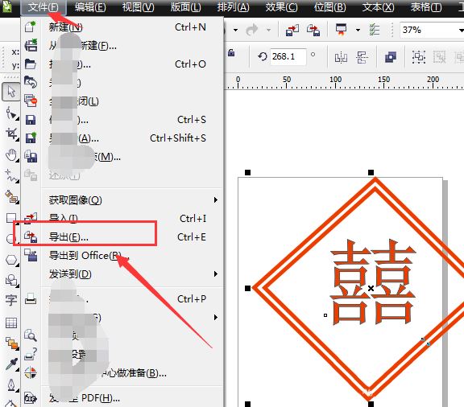Click the overlapping squares icon in property bar
Viewport: 464px width, 407px height.
(x=391, y=57)
